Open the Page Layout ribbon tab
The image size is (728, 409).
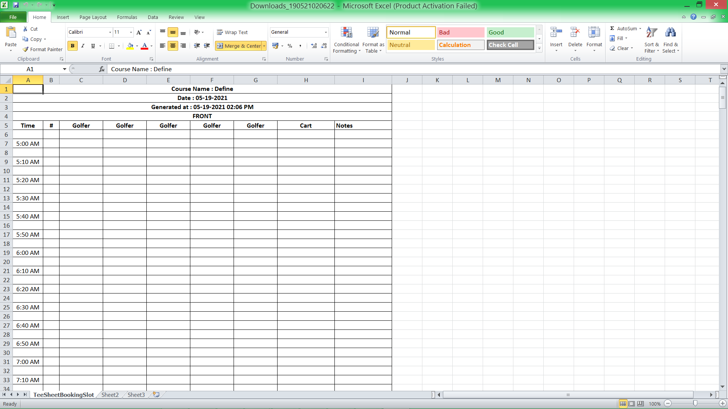(93, 17)
